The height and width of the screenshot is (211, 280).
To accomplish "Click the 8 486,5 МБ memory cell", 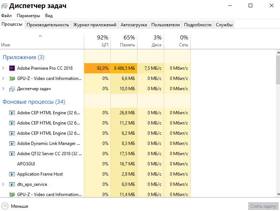I will [x=124, y=68].
